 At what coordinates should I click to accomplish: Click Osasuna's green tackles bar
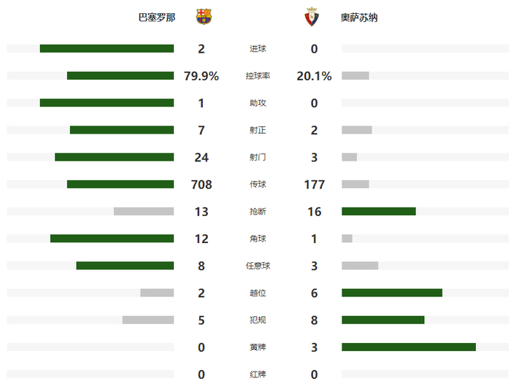379,212
